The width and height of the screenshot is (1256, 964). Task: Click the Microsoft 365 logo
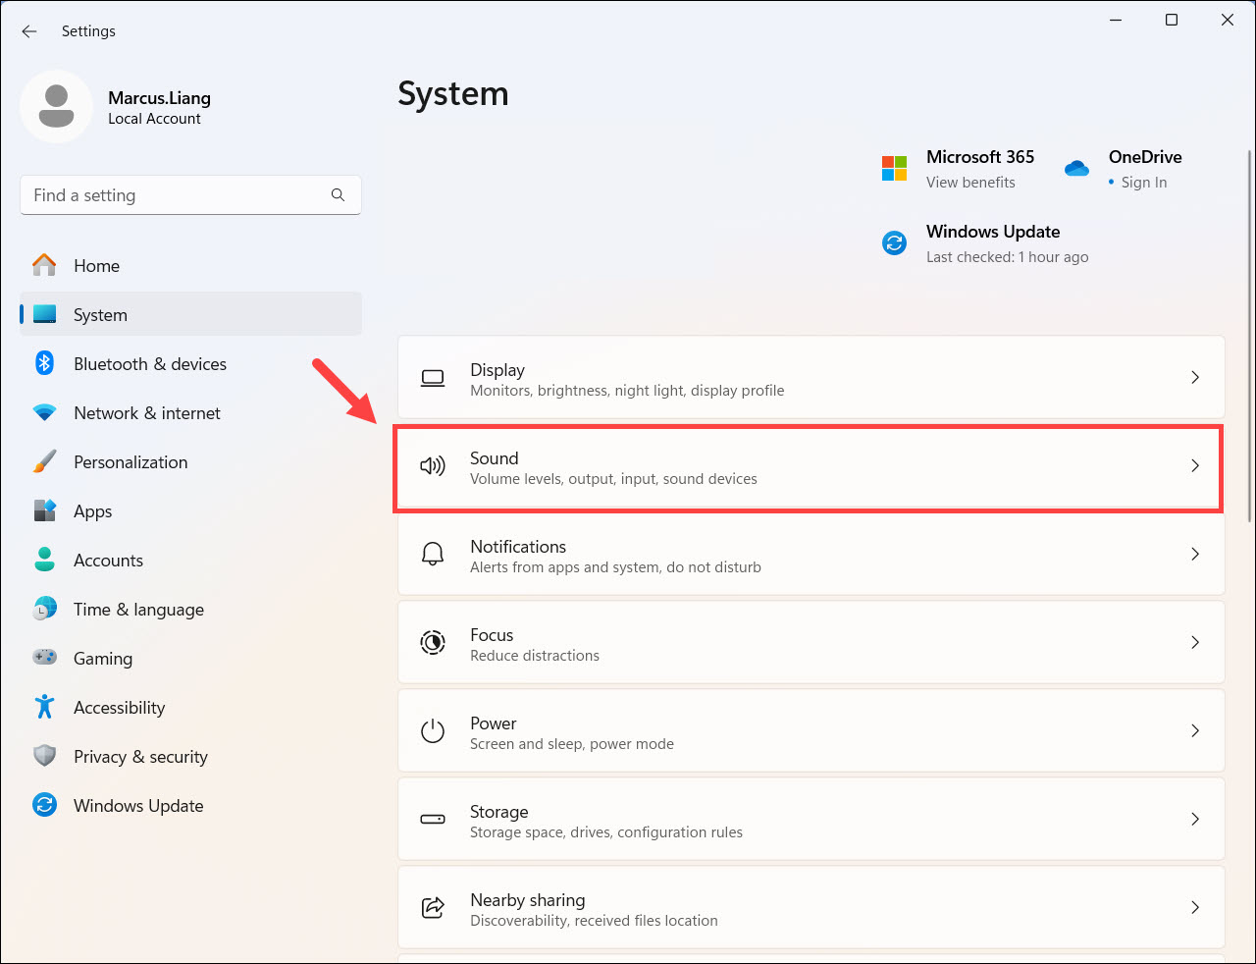click(894, 168)
